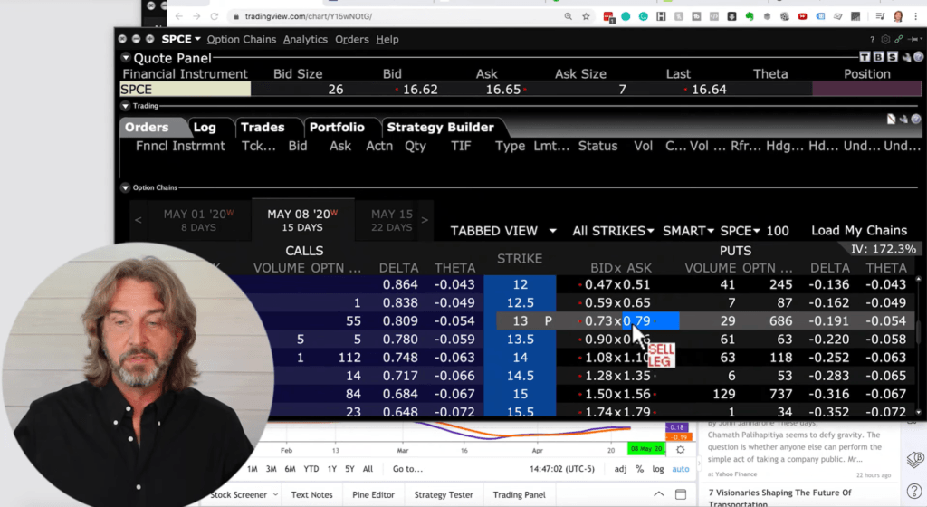Image resolution: width=927 pixels, height=507 pixels.
Task: Toggle the log scale option
Action: [x=657, y=469]
